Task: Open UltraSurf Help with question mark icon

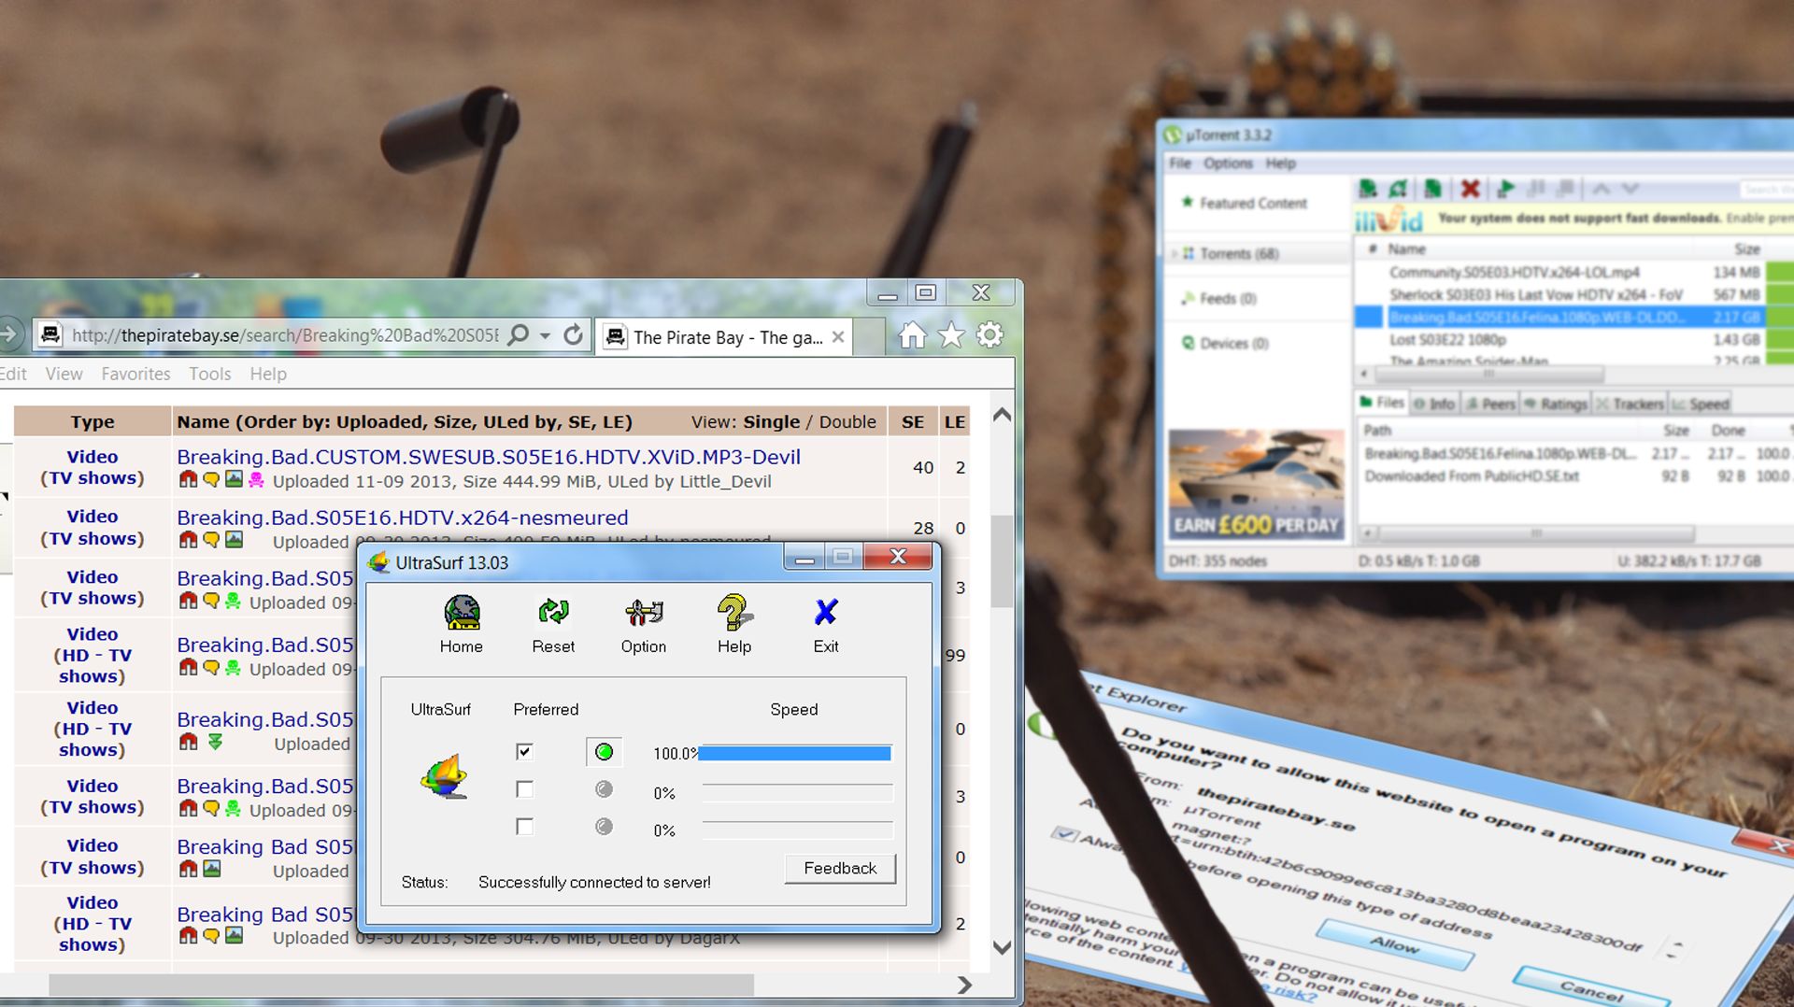Action: coord(734,624)
